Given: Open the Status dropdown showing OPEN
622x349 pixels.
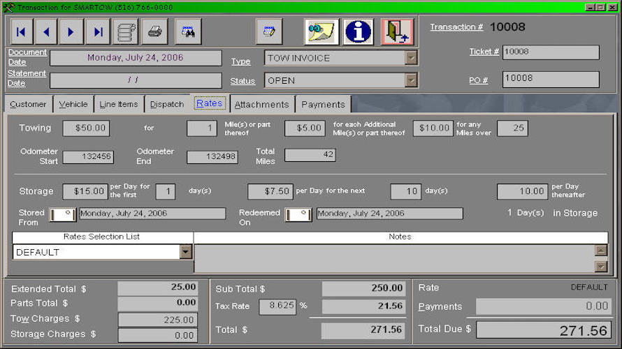Looking at the screenshot, I should point(411,80).
